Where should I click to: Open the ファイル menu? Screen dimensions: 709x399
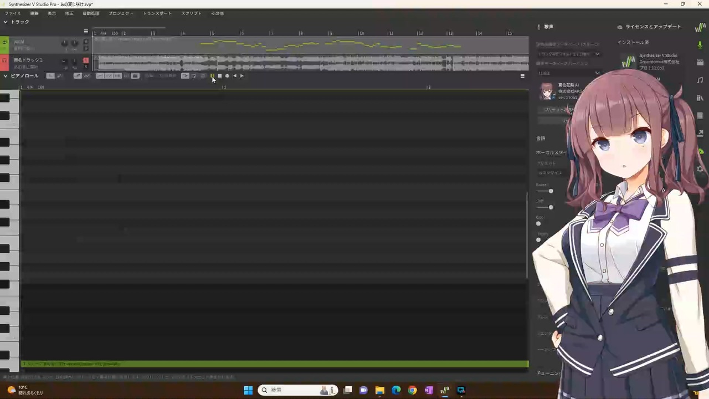[x=13, y=13]
